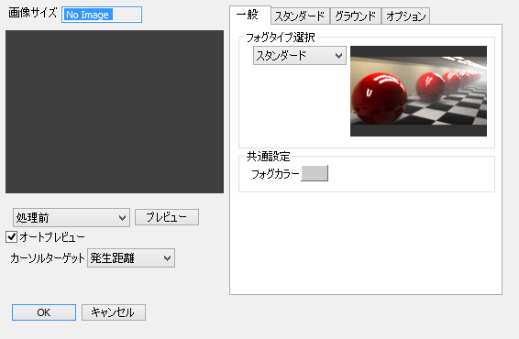Screen dimensions: 519x339
Task: Click the 画像サイズ field showing No Image
Action: [x=102, y=15]
